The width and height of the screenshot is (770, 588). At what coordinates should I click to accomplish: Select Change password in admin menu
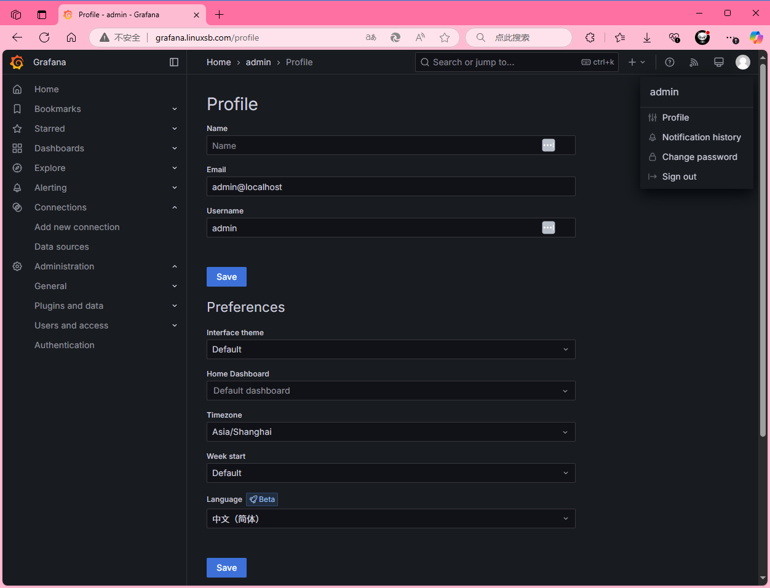(697, 157)
